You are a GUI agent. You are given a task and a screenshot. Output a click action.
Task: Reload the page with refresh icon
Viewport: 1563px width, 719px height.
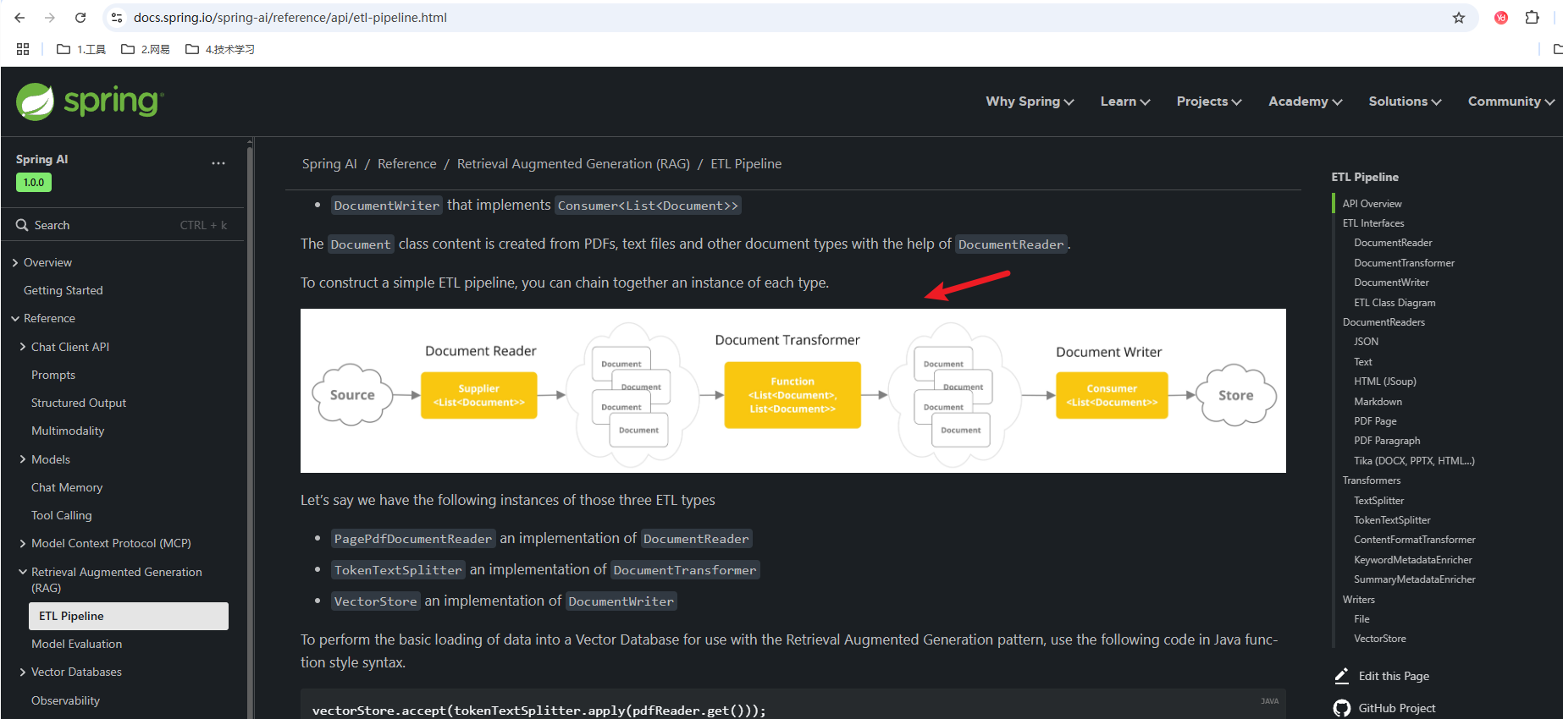[80, 18]
